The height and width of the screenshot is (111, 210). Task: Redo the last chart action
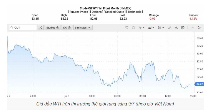point(133,28)
